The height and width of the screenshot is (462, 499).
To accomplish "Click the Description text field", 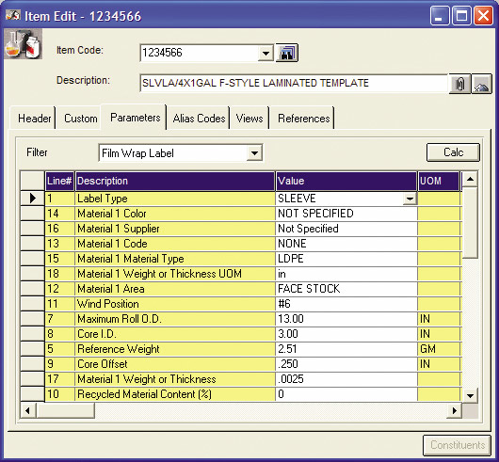I will [294, 84].
